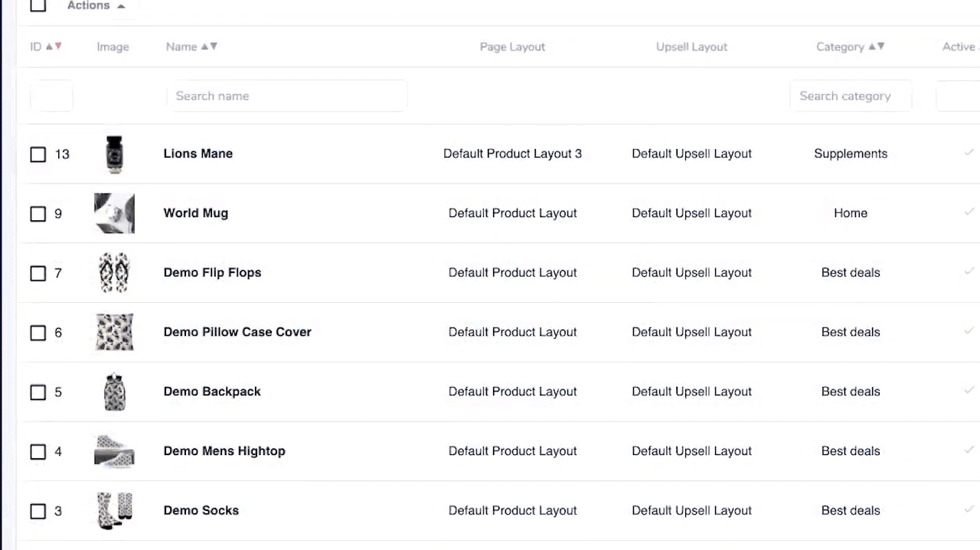Open the Demo Mens Hightop product name
The image size is (980, 550).
tap(224, 451)
